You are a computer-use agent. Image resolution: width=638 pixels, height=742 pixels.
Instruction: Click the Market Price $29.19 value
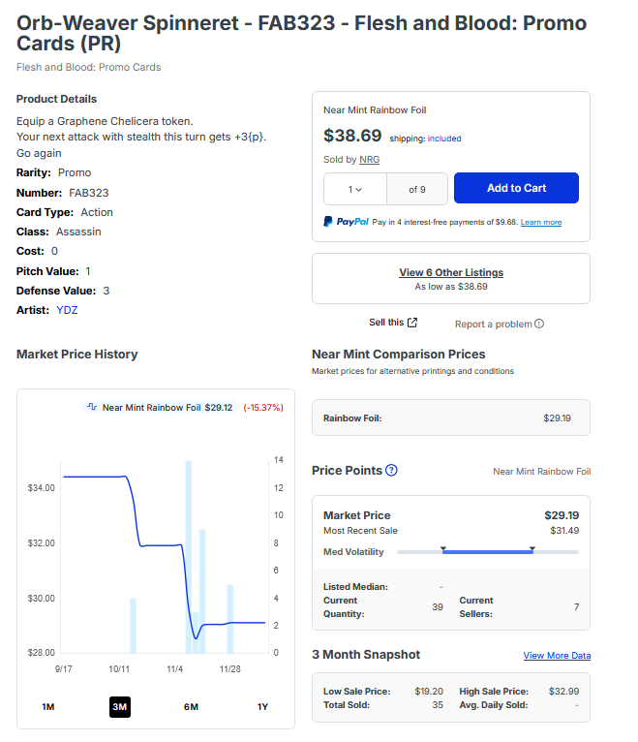tap(562, 515)
